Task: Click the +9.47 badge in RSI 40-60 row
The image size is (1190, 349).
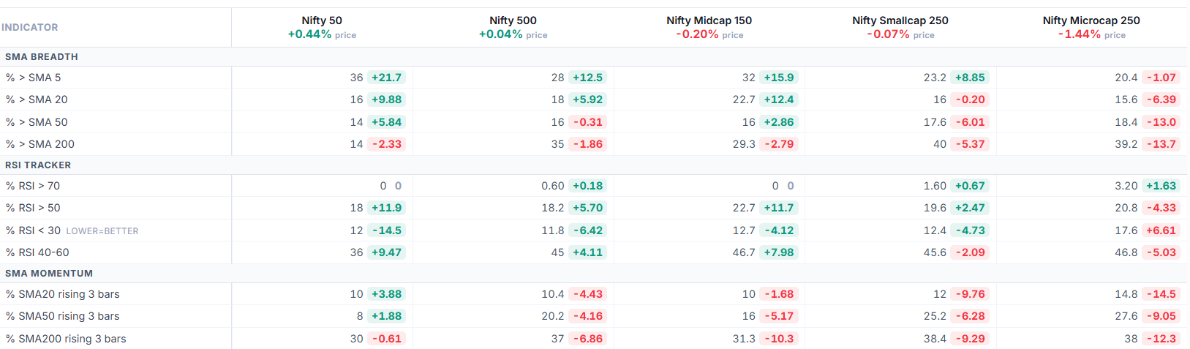Action: click(386, 252)
